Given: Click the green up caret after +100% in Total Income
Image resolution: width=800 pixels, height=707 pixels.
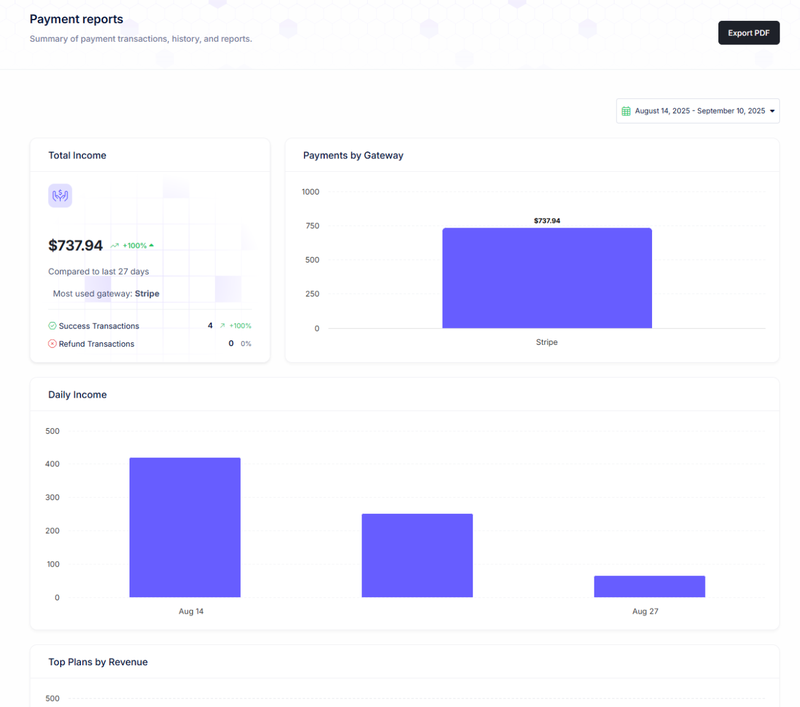Looking at the screenshot, I should 152,245.
